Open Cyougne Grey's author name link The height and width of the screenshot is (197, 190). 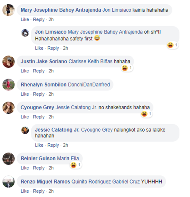tap(37, 108)
